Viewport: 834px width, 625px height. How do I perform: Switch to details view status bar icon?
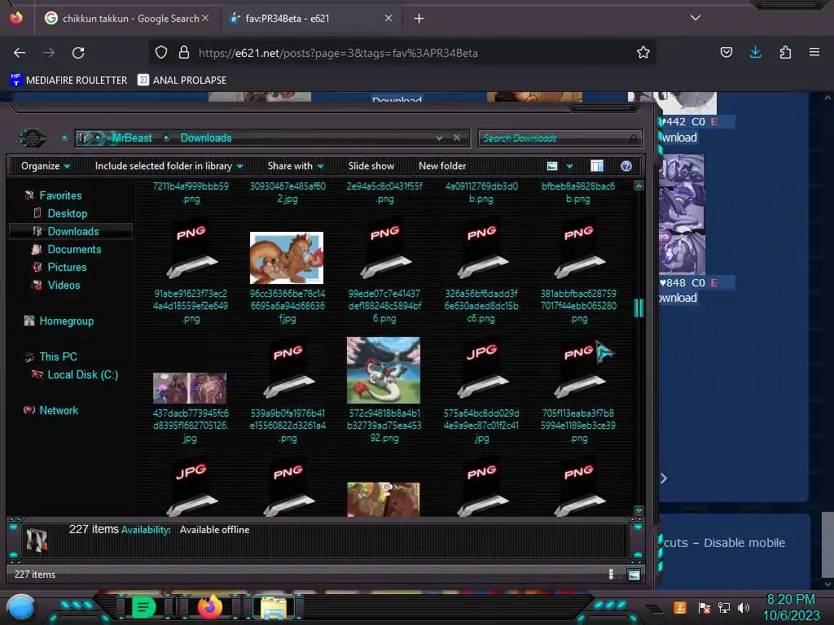pyautogui.click(x=611, y=575)
